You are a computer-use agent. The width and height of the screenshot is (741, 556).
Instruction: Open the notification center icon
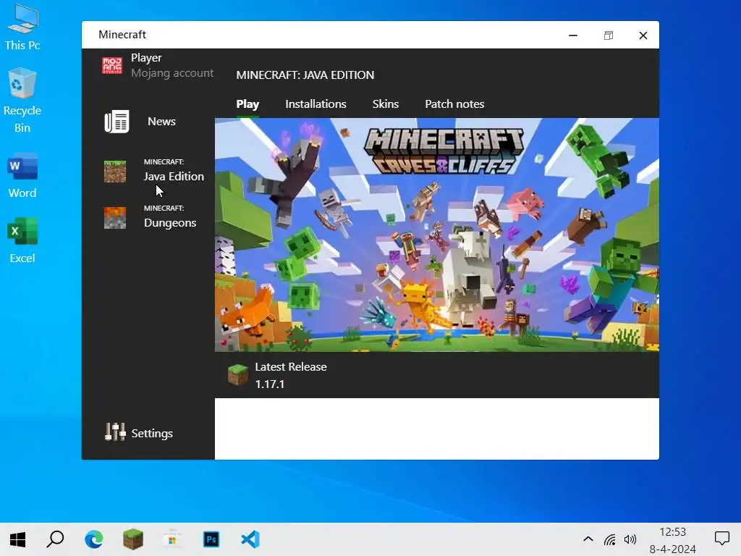tap(721, 539)
